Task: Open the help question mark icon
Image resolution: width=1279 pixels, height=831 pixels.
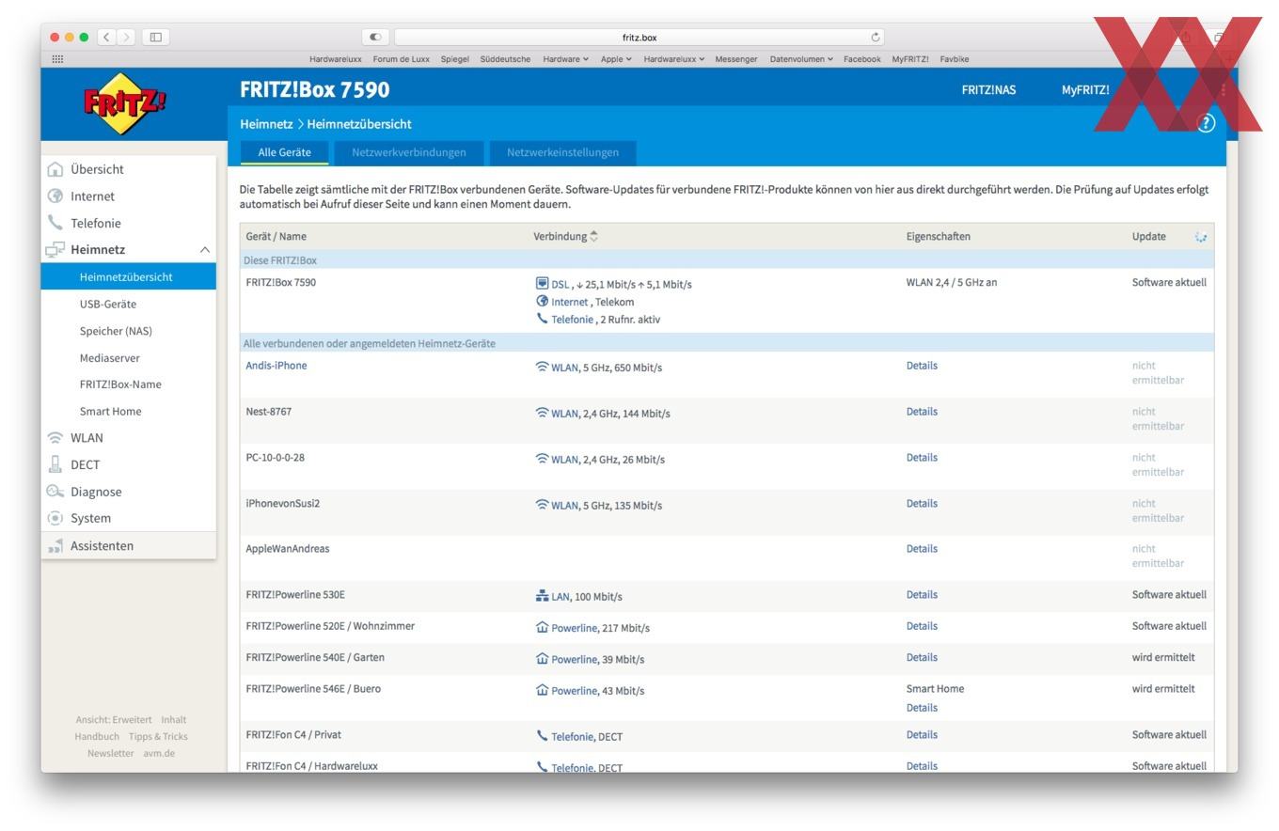Action: pyautogui.click(x=1207, y=123)
